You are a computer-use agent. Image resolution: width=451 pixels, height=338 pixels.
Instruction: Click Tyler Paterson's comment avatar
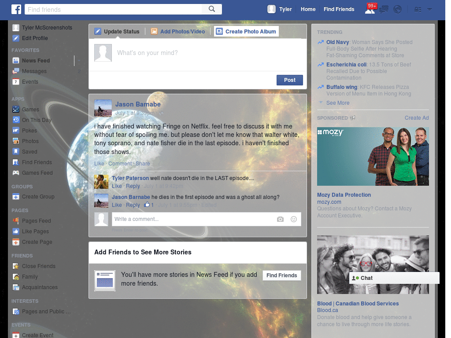pyautogui.click(x=101, y=182)
